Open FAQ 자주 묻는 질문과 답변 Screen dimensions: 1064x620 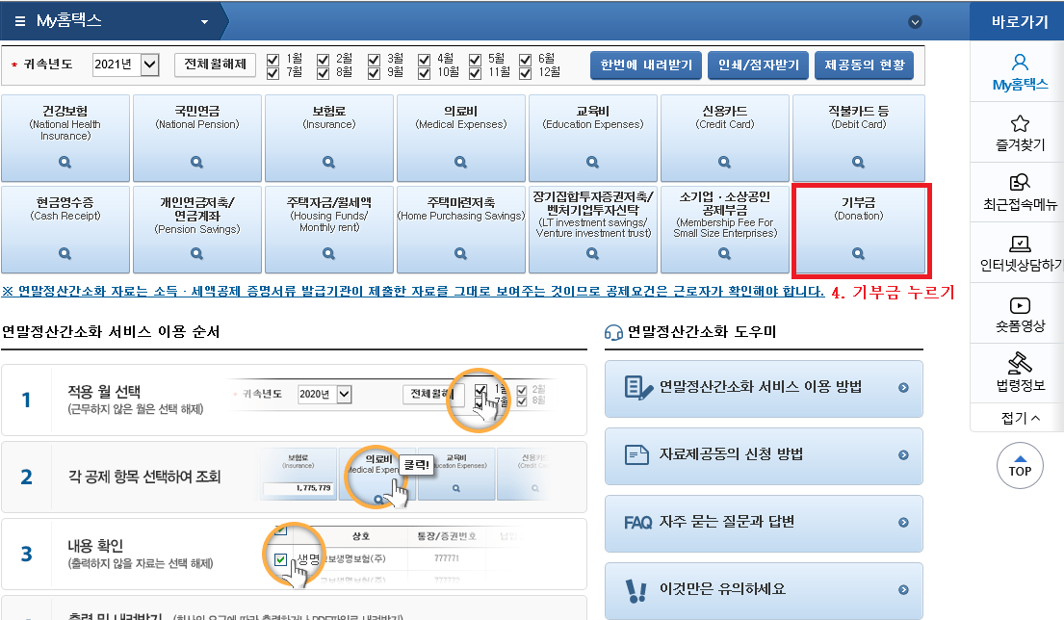(764, 523)
